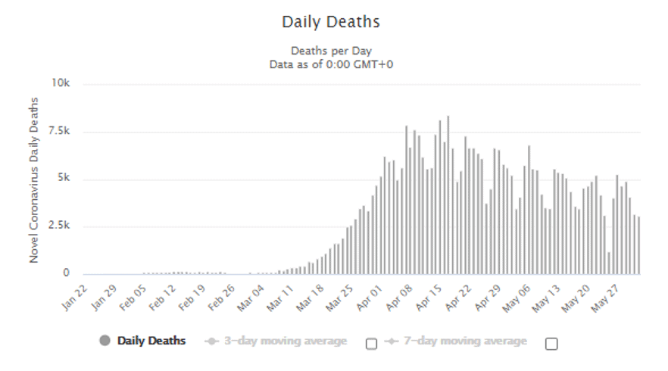Click the Mar 04 x-axis label
The height and width of the screenshot is (371, 668).
[x=251, y=298]
